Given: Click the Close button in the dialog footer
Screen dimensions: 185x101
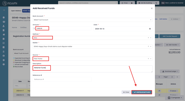Looking at the screenshot, I should (126, 92).
